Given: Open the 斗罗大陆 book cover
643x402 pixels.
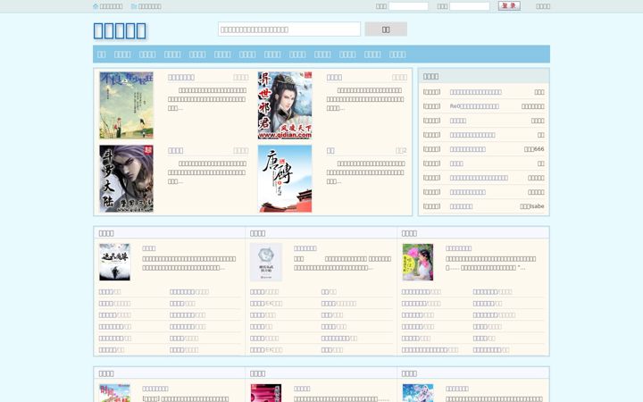Looking at the screenshot, I should coord(126,179).
